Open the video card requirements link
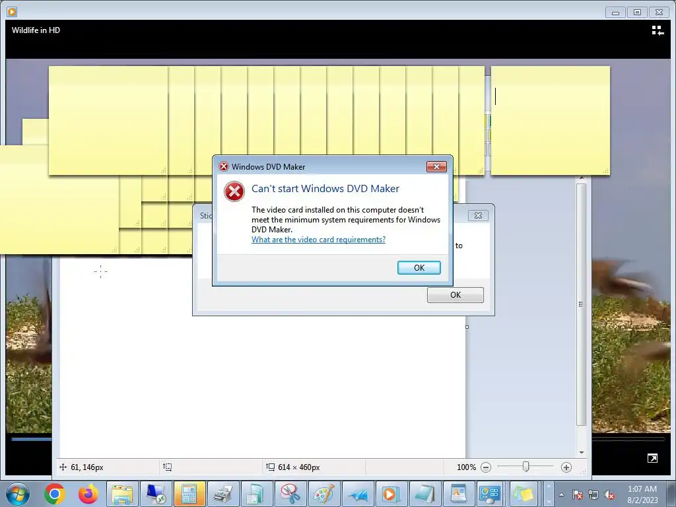 (318, 240)
